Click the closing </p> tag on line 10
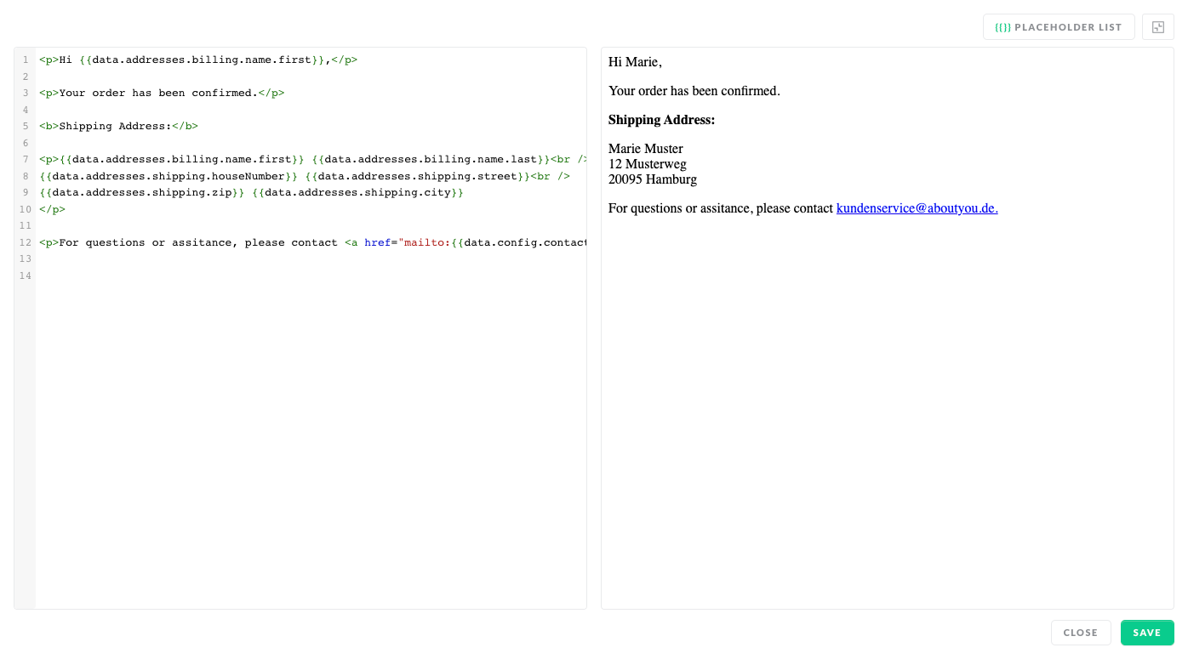The height and width of the screenshot is (659, 1188). tap(52, 209)
